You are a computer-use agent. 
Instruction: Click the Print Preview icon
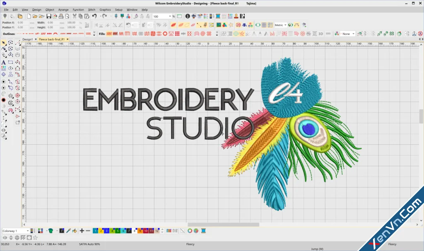click(x=67, y=17)
